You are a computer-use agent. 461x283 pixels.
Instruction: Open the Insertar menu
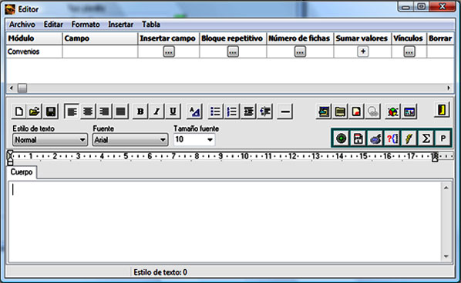point(121,25)
